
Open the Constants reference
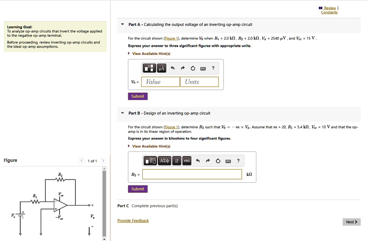329,12
